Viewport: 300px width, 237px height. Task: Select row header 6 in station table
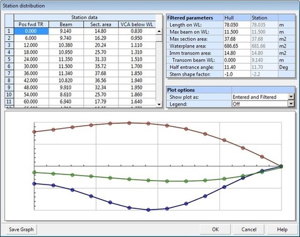[9, 66]
